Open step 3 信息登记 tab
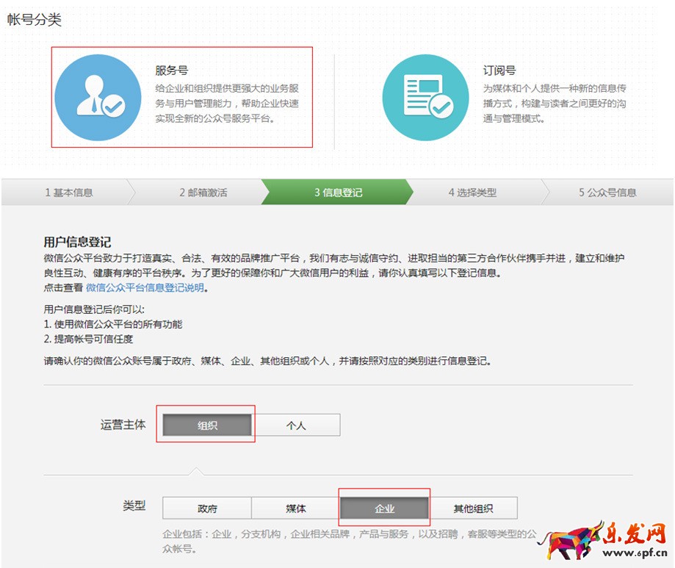 (x=338, y=193)
